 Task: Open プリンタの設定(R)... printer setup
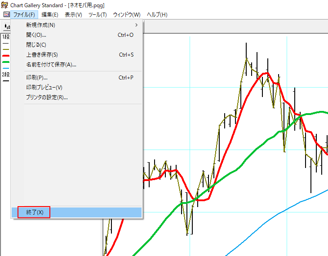[x=47, y=97]
